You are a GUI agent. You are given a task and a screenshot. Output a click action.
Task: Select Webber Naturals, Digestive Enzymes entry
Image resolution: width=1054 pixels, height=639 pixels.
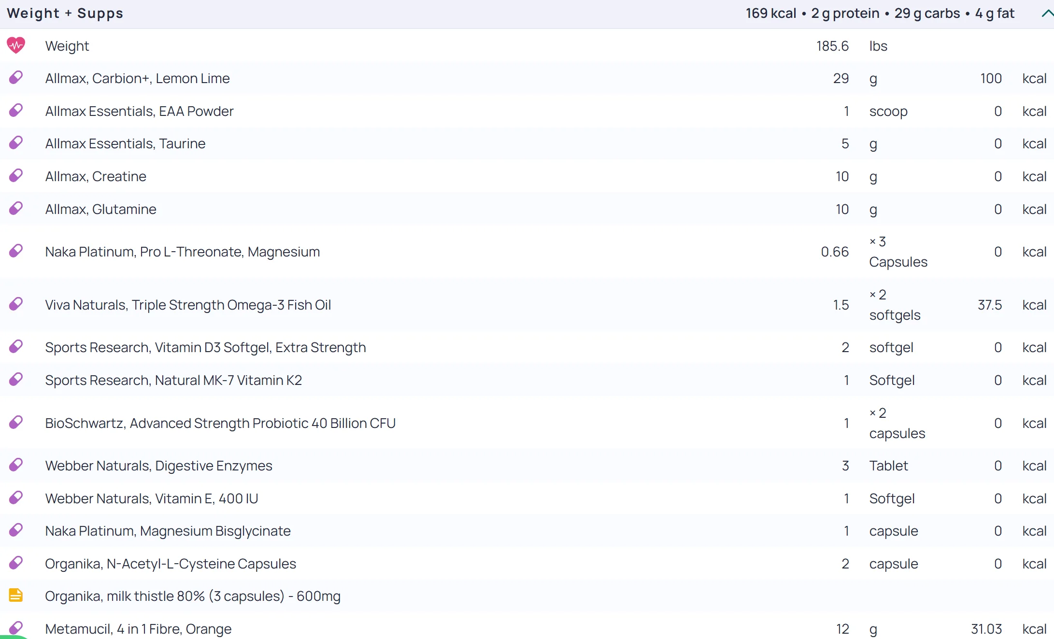158,466
